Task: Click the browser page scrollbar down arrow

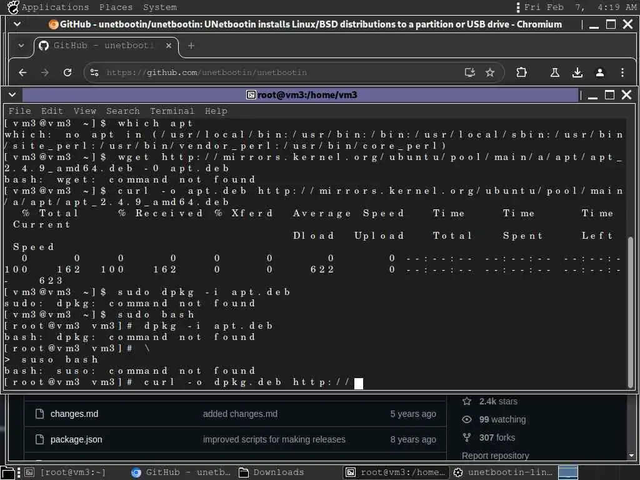Action: pos(631,456)
